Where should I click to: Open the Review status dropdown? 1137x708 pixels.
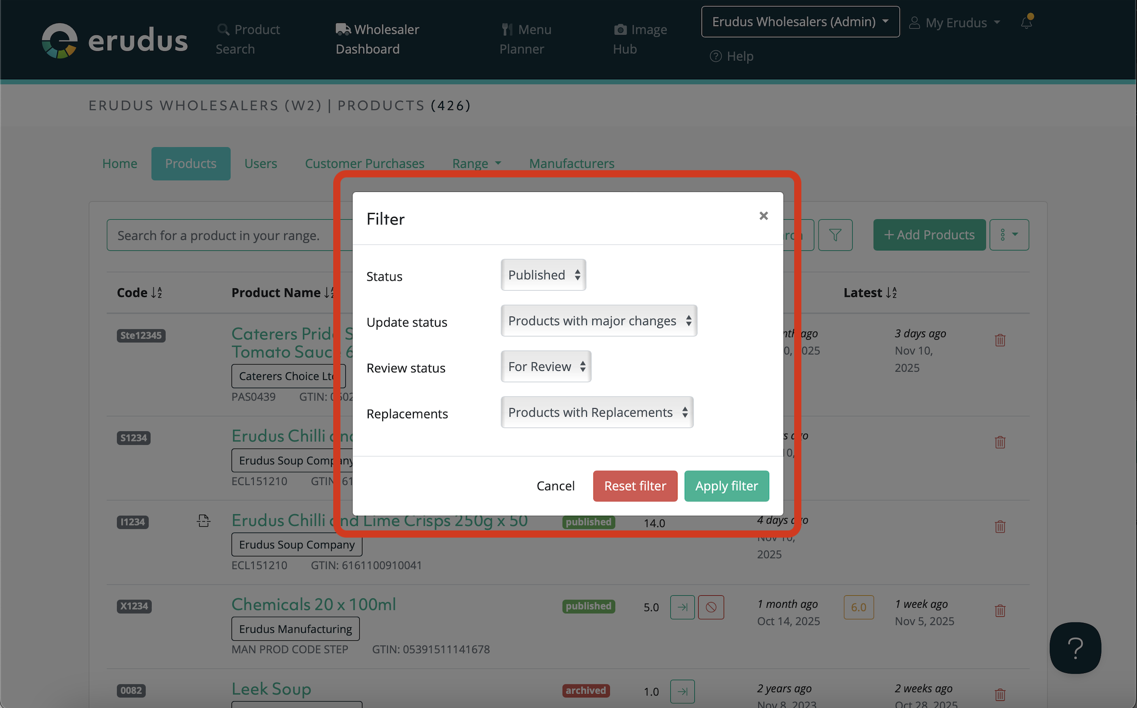coord(545,366)
